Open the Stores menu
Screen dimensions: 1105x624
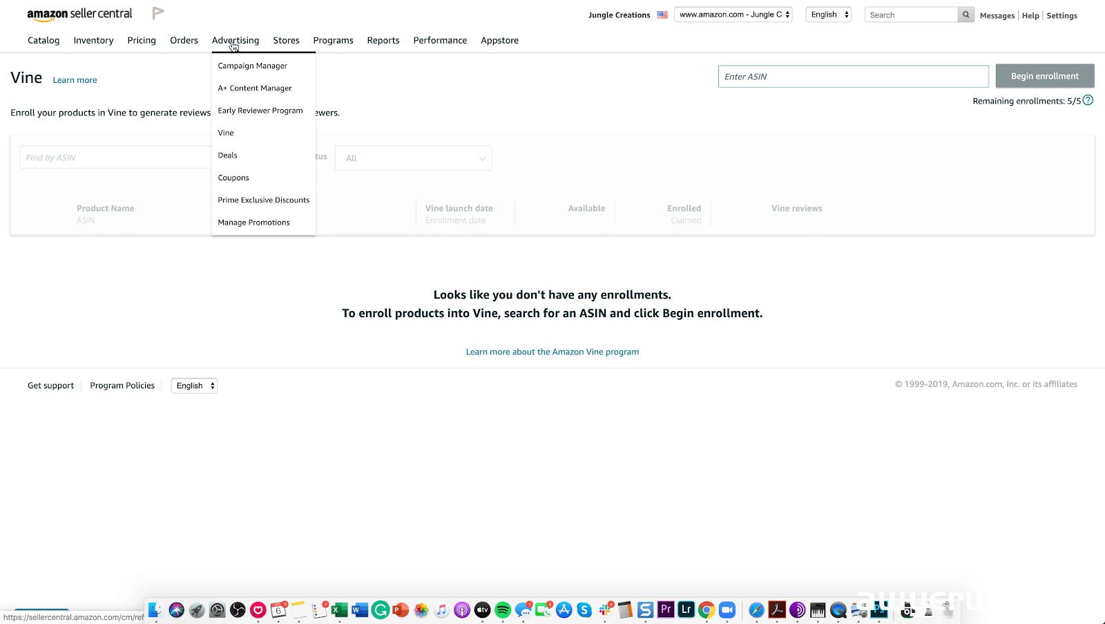286,40
